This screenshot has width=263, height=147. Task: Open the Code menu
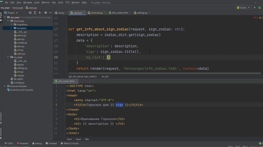pyautogui.click(x=37, y=2)
